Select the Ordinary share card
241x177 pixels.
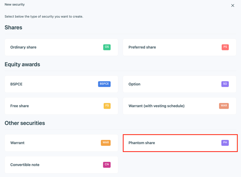pyautogui.click(x=54, y=47)
